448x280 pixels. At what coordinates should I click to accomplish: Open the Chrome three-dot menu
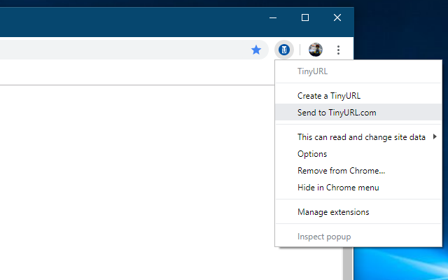pos(338,50)
